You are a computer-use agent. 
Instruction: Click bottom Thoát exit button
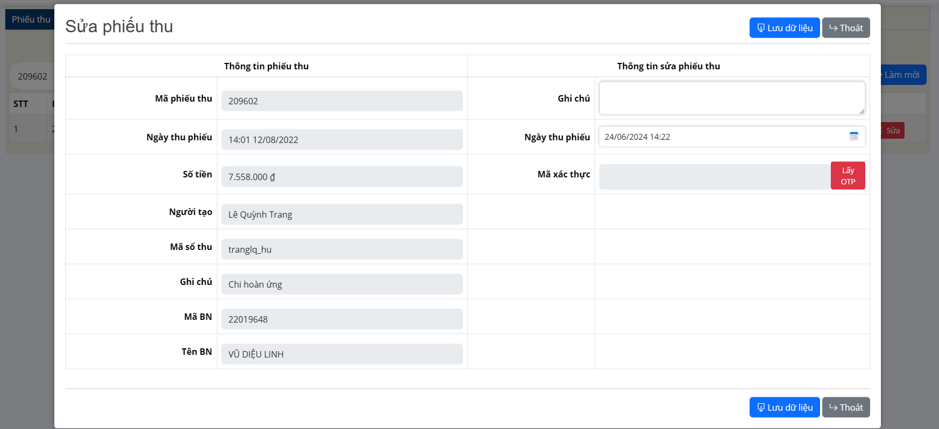(845, 407)
